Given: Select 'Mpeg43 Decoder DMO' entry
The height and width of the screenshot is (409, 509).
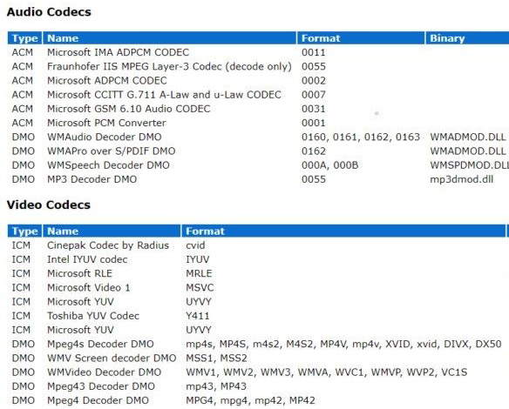Looking at the screenshot, I should point(100,386).
